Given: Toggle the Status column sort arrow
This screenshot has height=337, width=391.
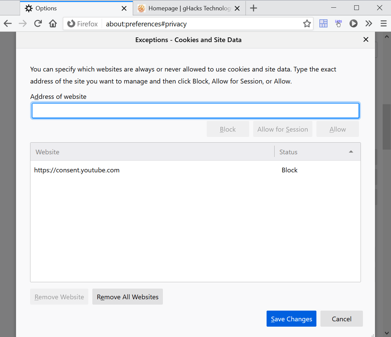Looking at the screenshot, I should [x=351, y=151].
